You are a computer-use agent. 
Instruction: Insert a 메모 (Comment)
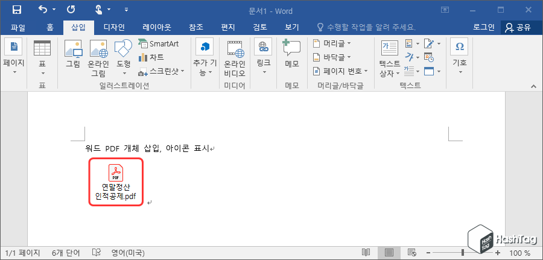(x=292, y=53)
